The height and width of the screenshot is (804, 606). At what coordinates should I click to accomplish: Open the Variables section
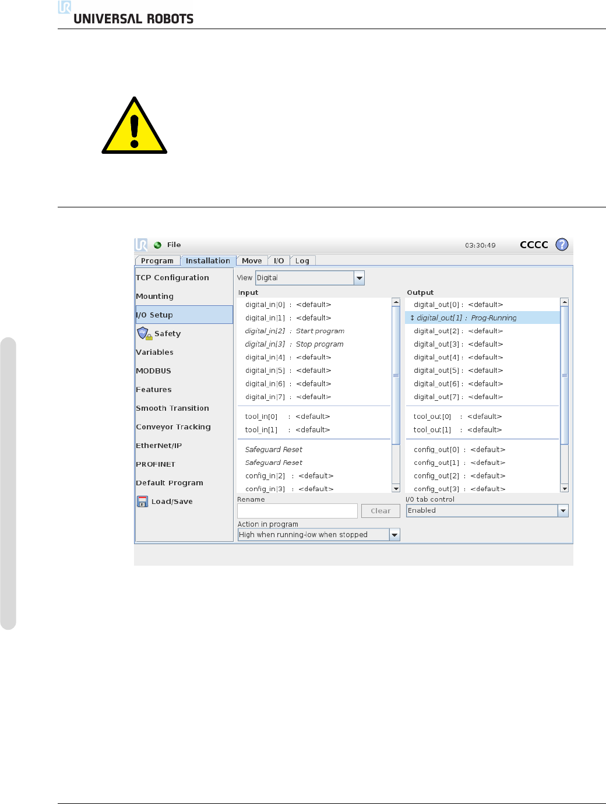click(x=184, y=352)
